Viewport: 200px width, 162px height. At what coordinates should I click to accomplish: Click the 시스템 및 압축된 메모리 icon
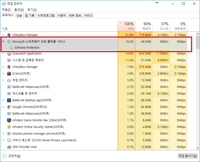9,60
